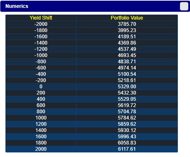190x157 pixels.
Task: Select portfolio value 4693.45
Action: point(127,55)
